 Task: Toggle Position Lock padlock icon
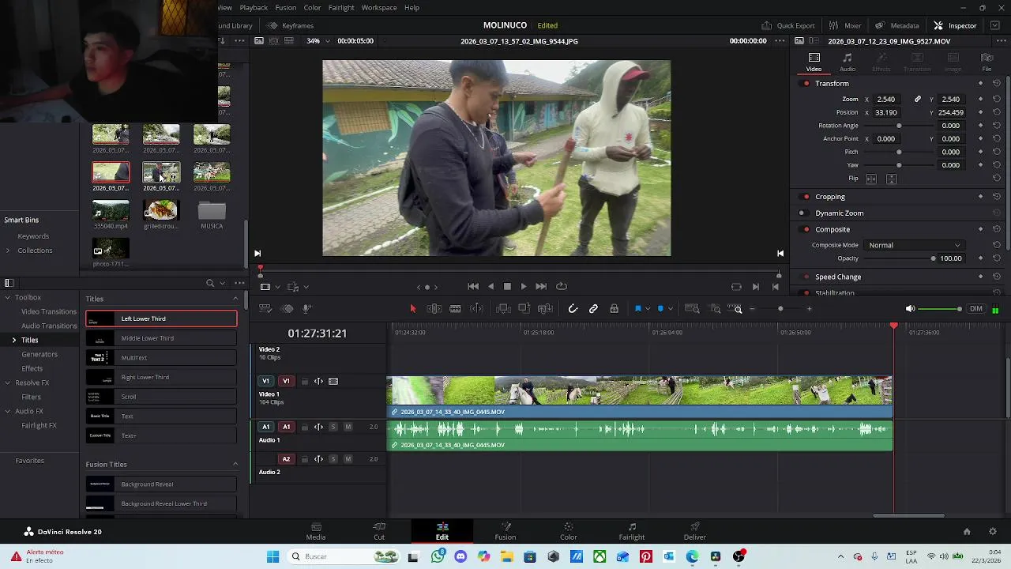(x=614, y=309)
